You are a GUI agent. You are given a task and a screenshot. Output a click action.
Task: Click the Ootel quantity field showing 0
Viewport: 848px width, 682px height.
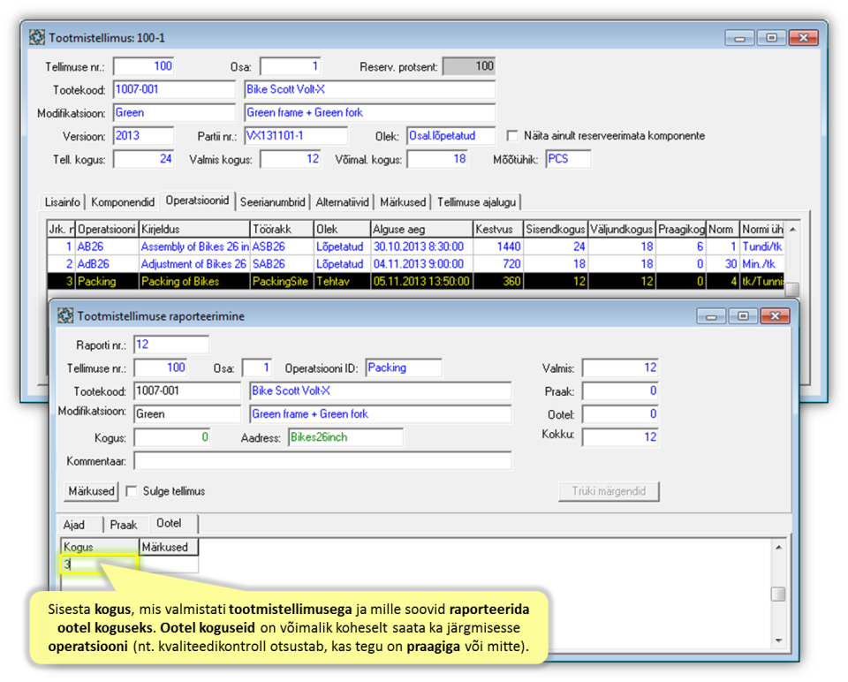(620, 414)
